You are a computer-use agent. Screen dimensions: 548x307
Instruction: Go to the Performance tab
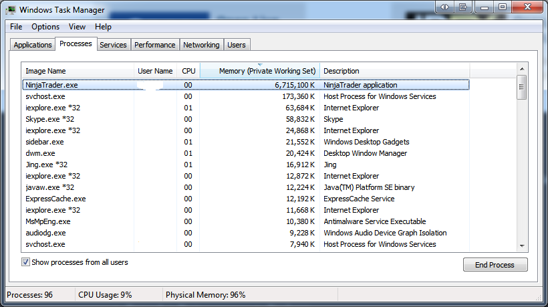(155, 45)
